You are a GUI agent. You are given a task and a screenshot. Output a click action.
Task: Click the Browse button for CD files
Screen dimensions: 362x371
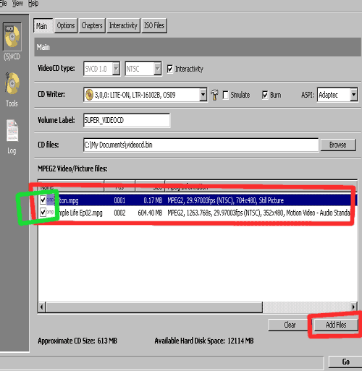tap(338, 145)
